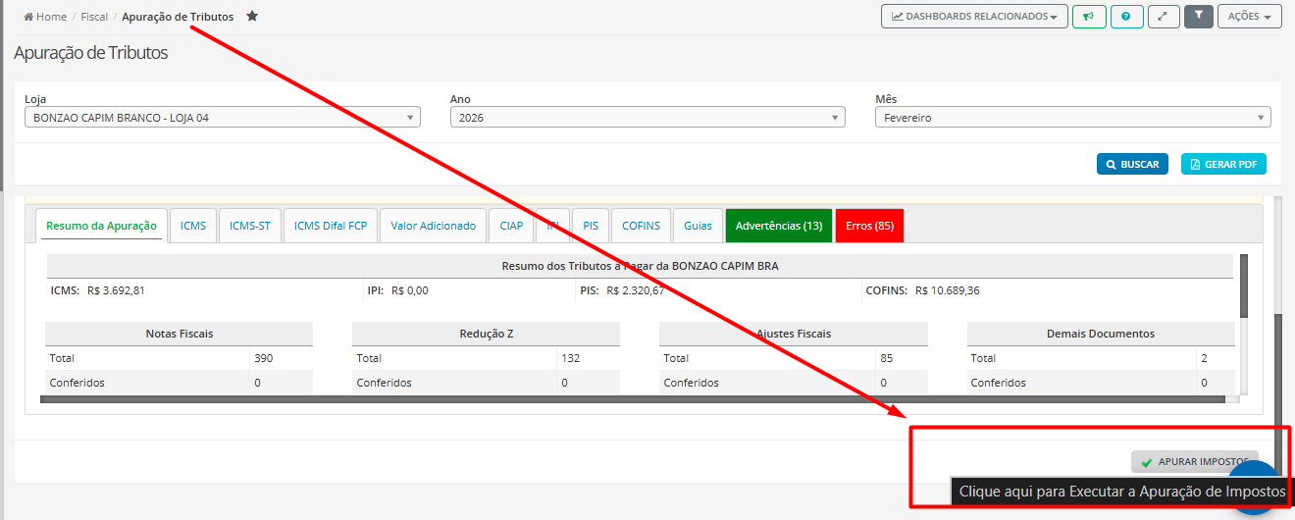Mark page as favorite with star icon
Image resolution: width=1295 pixels, height=520 pixels.
252,17
